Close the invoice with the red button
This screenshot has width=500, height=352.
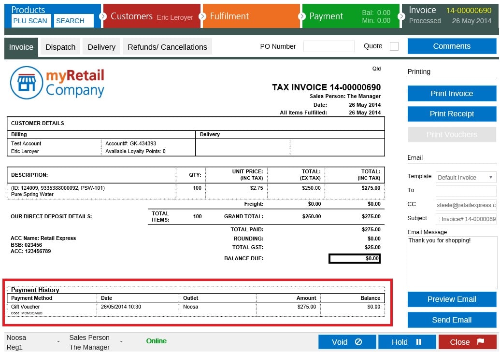click(x=467, y=342)
